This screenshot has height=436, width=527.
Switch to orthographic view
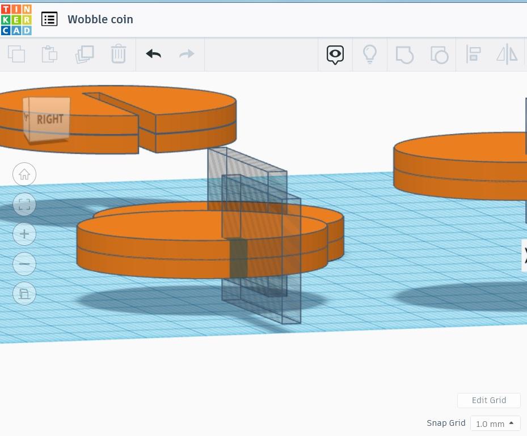[x=24, y=294]
